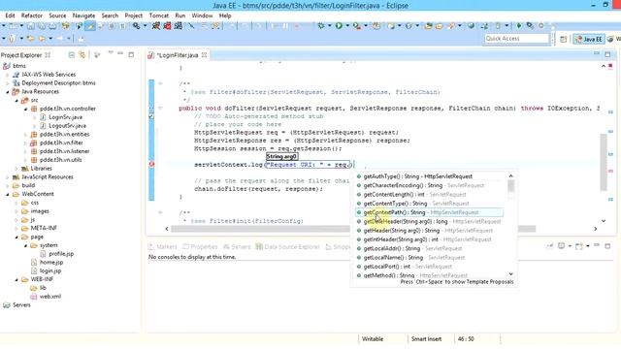Collapse the doFilter method fold marker
This screenshot has width=621, height=349.
[x=160, y=108]
